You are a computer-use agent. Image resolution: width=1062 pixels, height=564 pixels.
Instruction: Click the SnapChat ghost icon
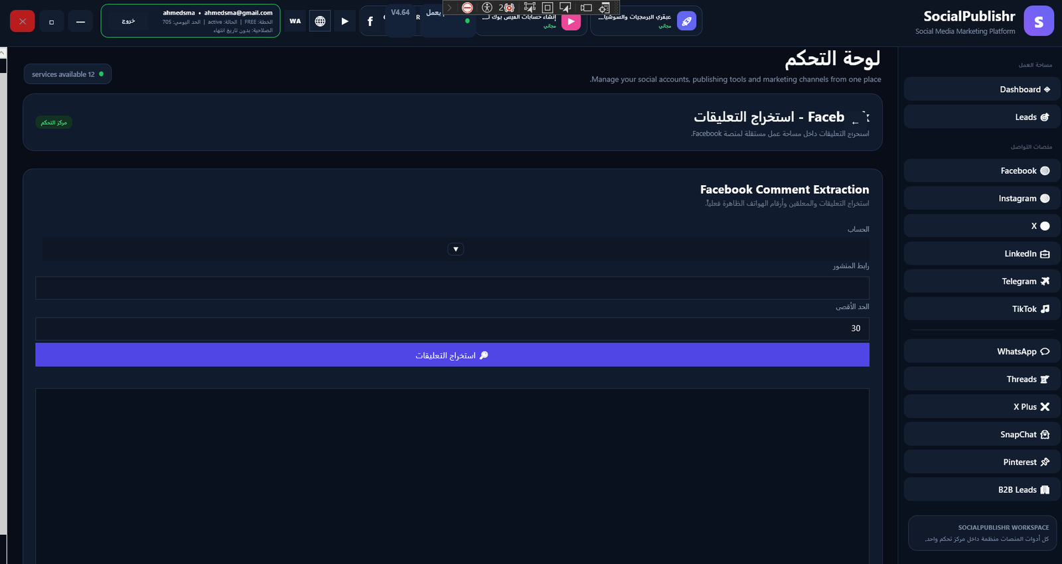click(1045, 435)
